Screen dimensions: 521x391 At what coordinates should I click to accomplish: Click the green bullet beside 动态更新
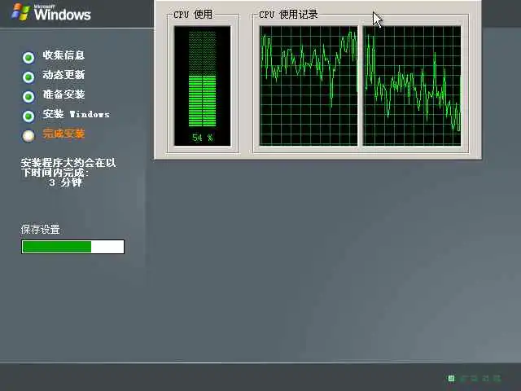click(28, 77)
